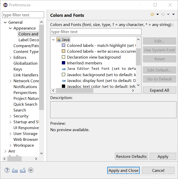Select Content Types preference page
This screenshot has height=179, width=178.
click(26, 52)
